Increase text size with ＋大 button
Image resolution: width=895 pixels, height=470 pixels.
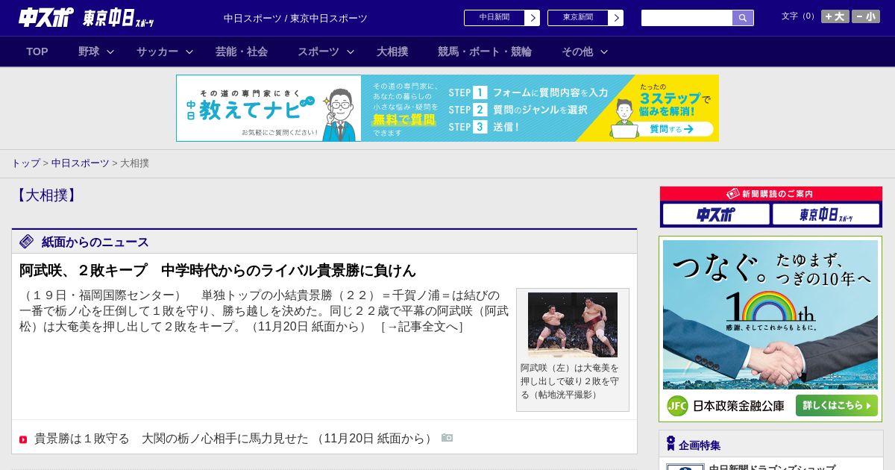pyautogui.click(x=835, y=16)
